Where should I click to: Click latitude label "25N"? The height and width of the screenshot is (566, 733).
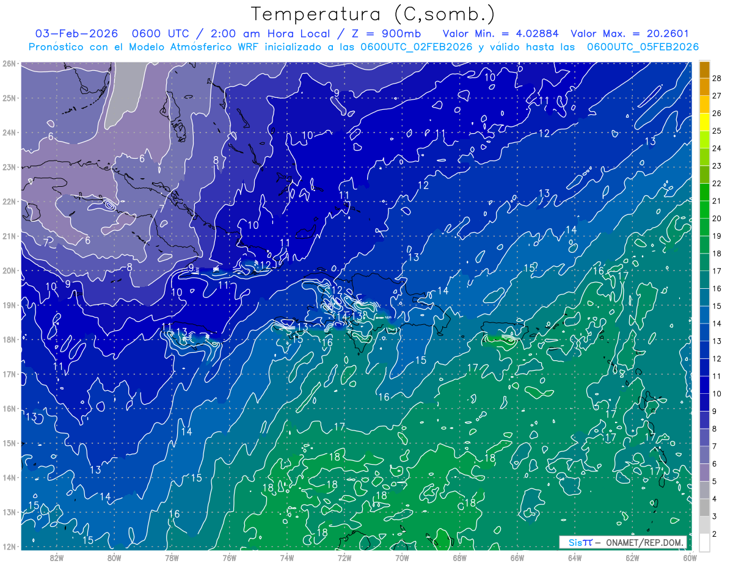(10, 98)
